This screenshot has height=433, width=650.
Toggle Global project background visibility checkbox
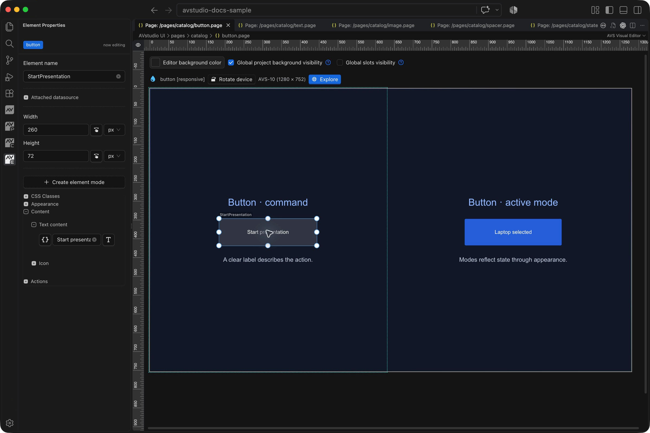point(231,63)
